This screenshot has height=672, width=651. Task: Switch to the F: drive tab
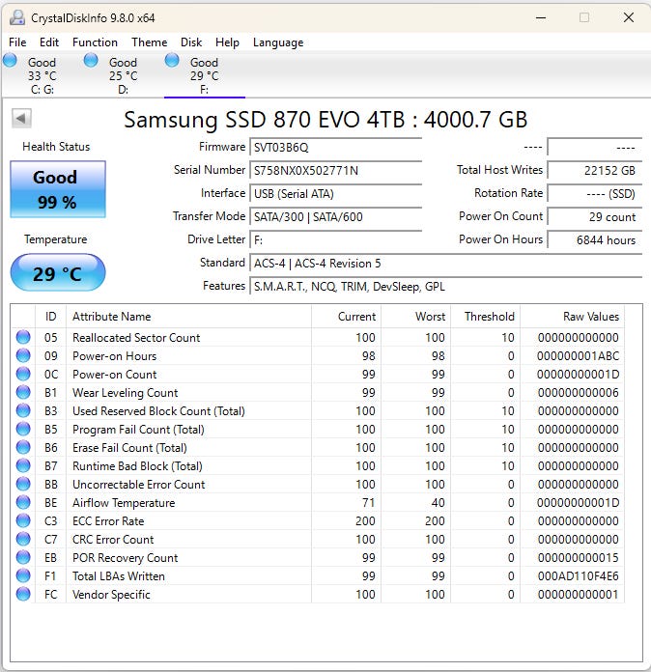click(204, 75)
